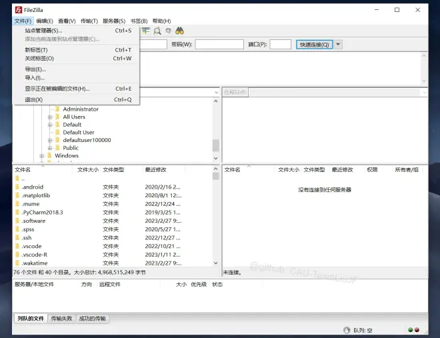Switch to the 传输失败 tab
This screenshot has width=440, height=338.
point(61,319)
